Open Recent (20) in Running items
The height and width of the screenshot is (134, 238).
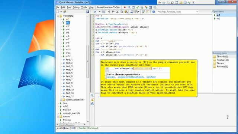pos(222,67)
